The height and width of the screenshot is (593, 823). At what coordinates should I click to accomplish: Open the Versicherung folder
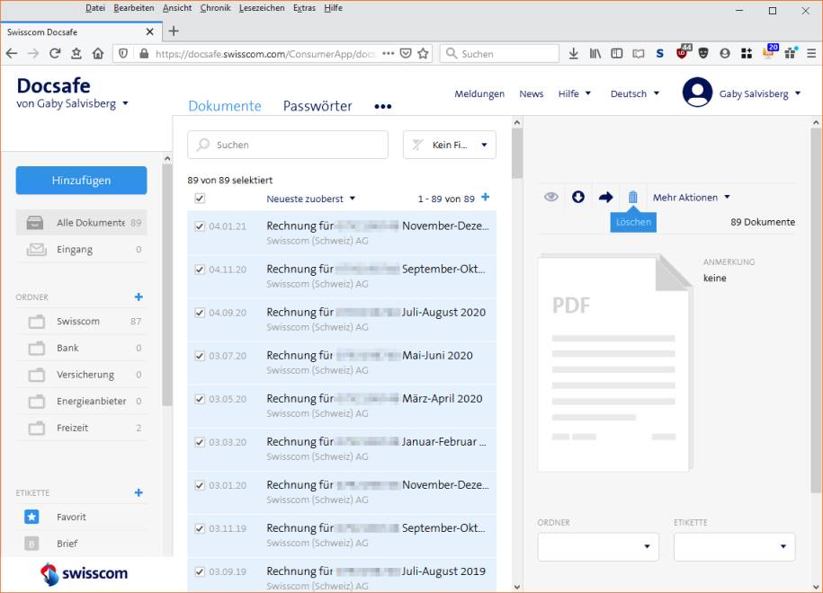[x=81, y=375]
